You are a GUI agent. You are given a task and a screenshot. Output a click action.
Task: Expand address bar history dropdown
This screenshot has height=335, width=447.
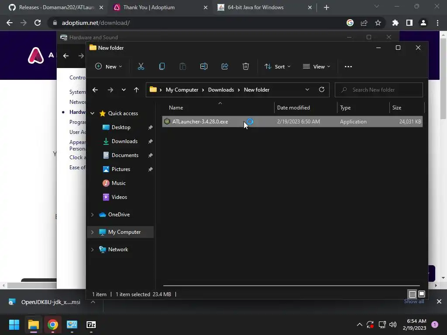pyautogui.click(x=307, y=89)
